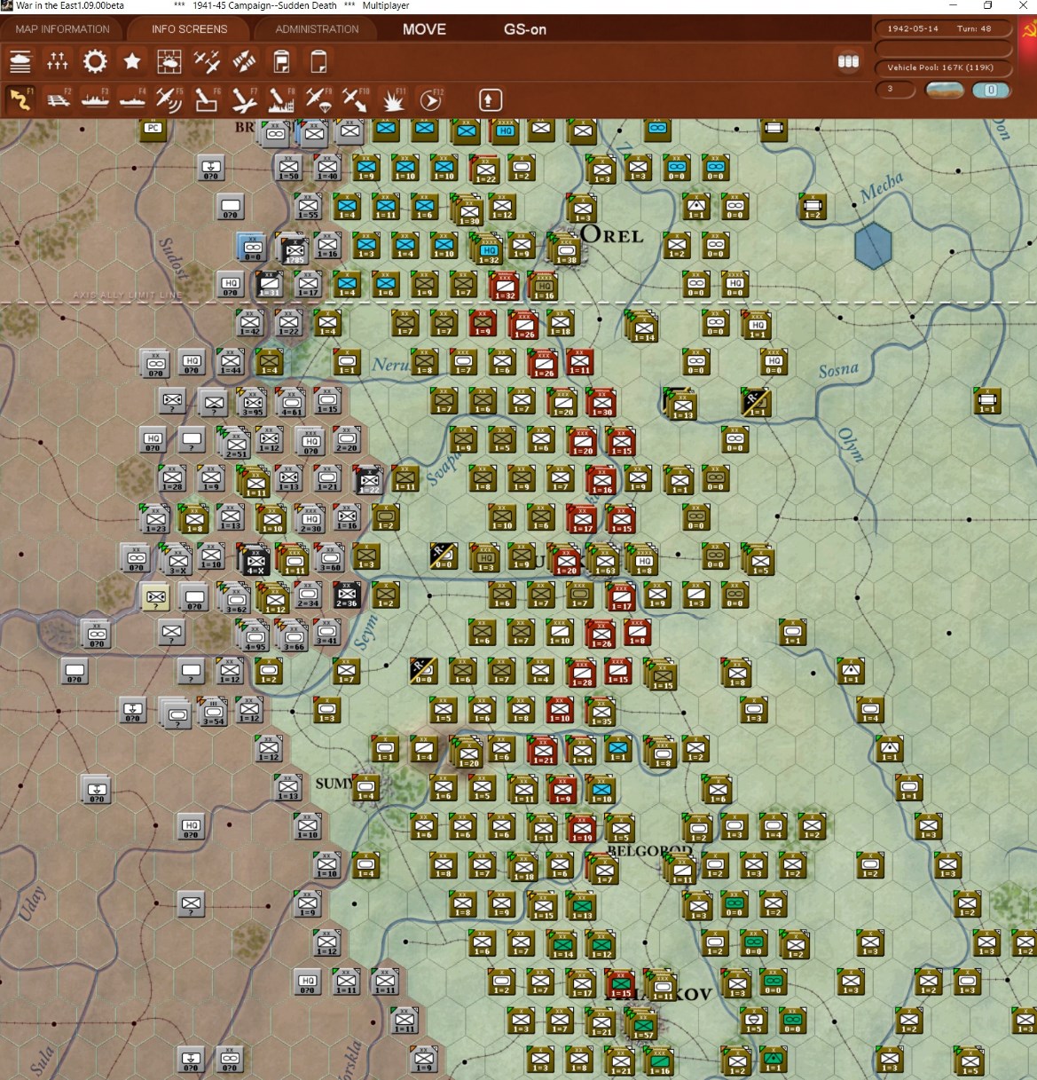Click the date and Turn 48 display
This screenshot has width=1037, height=1080.
944,28
